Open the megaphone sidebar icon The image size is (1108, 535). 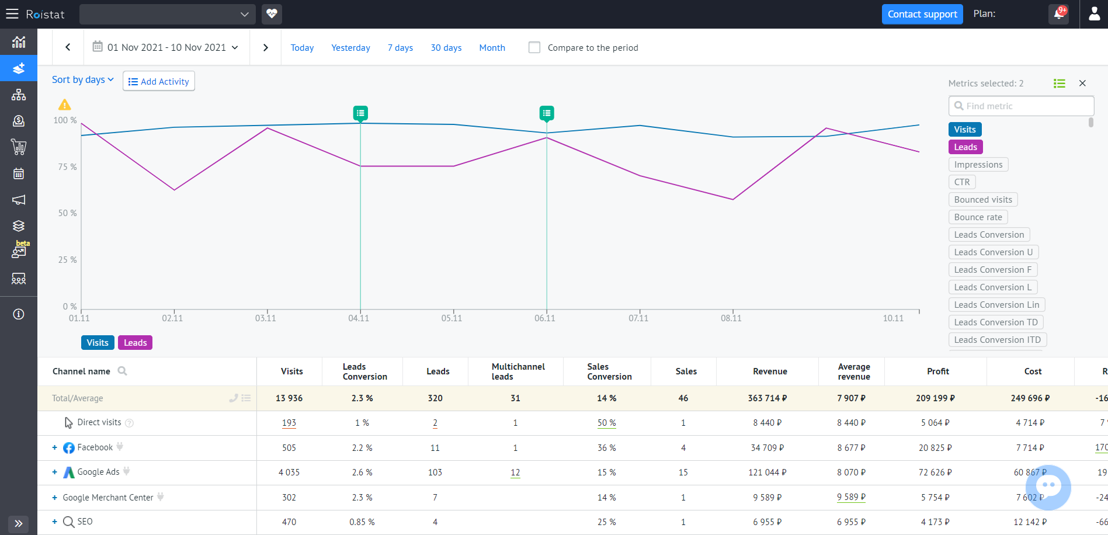(x=19, y=200)
